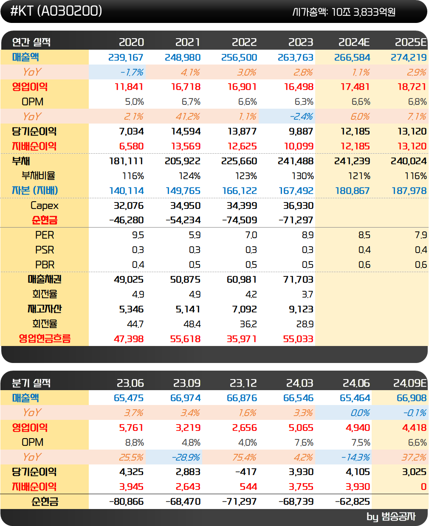
Task: Click the 24.09E quarterly revenue 66,908
Action: click(x=412, y=398)
